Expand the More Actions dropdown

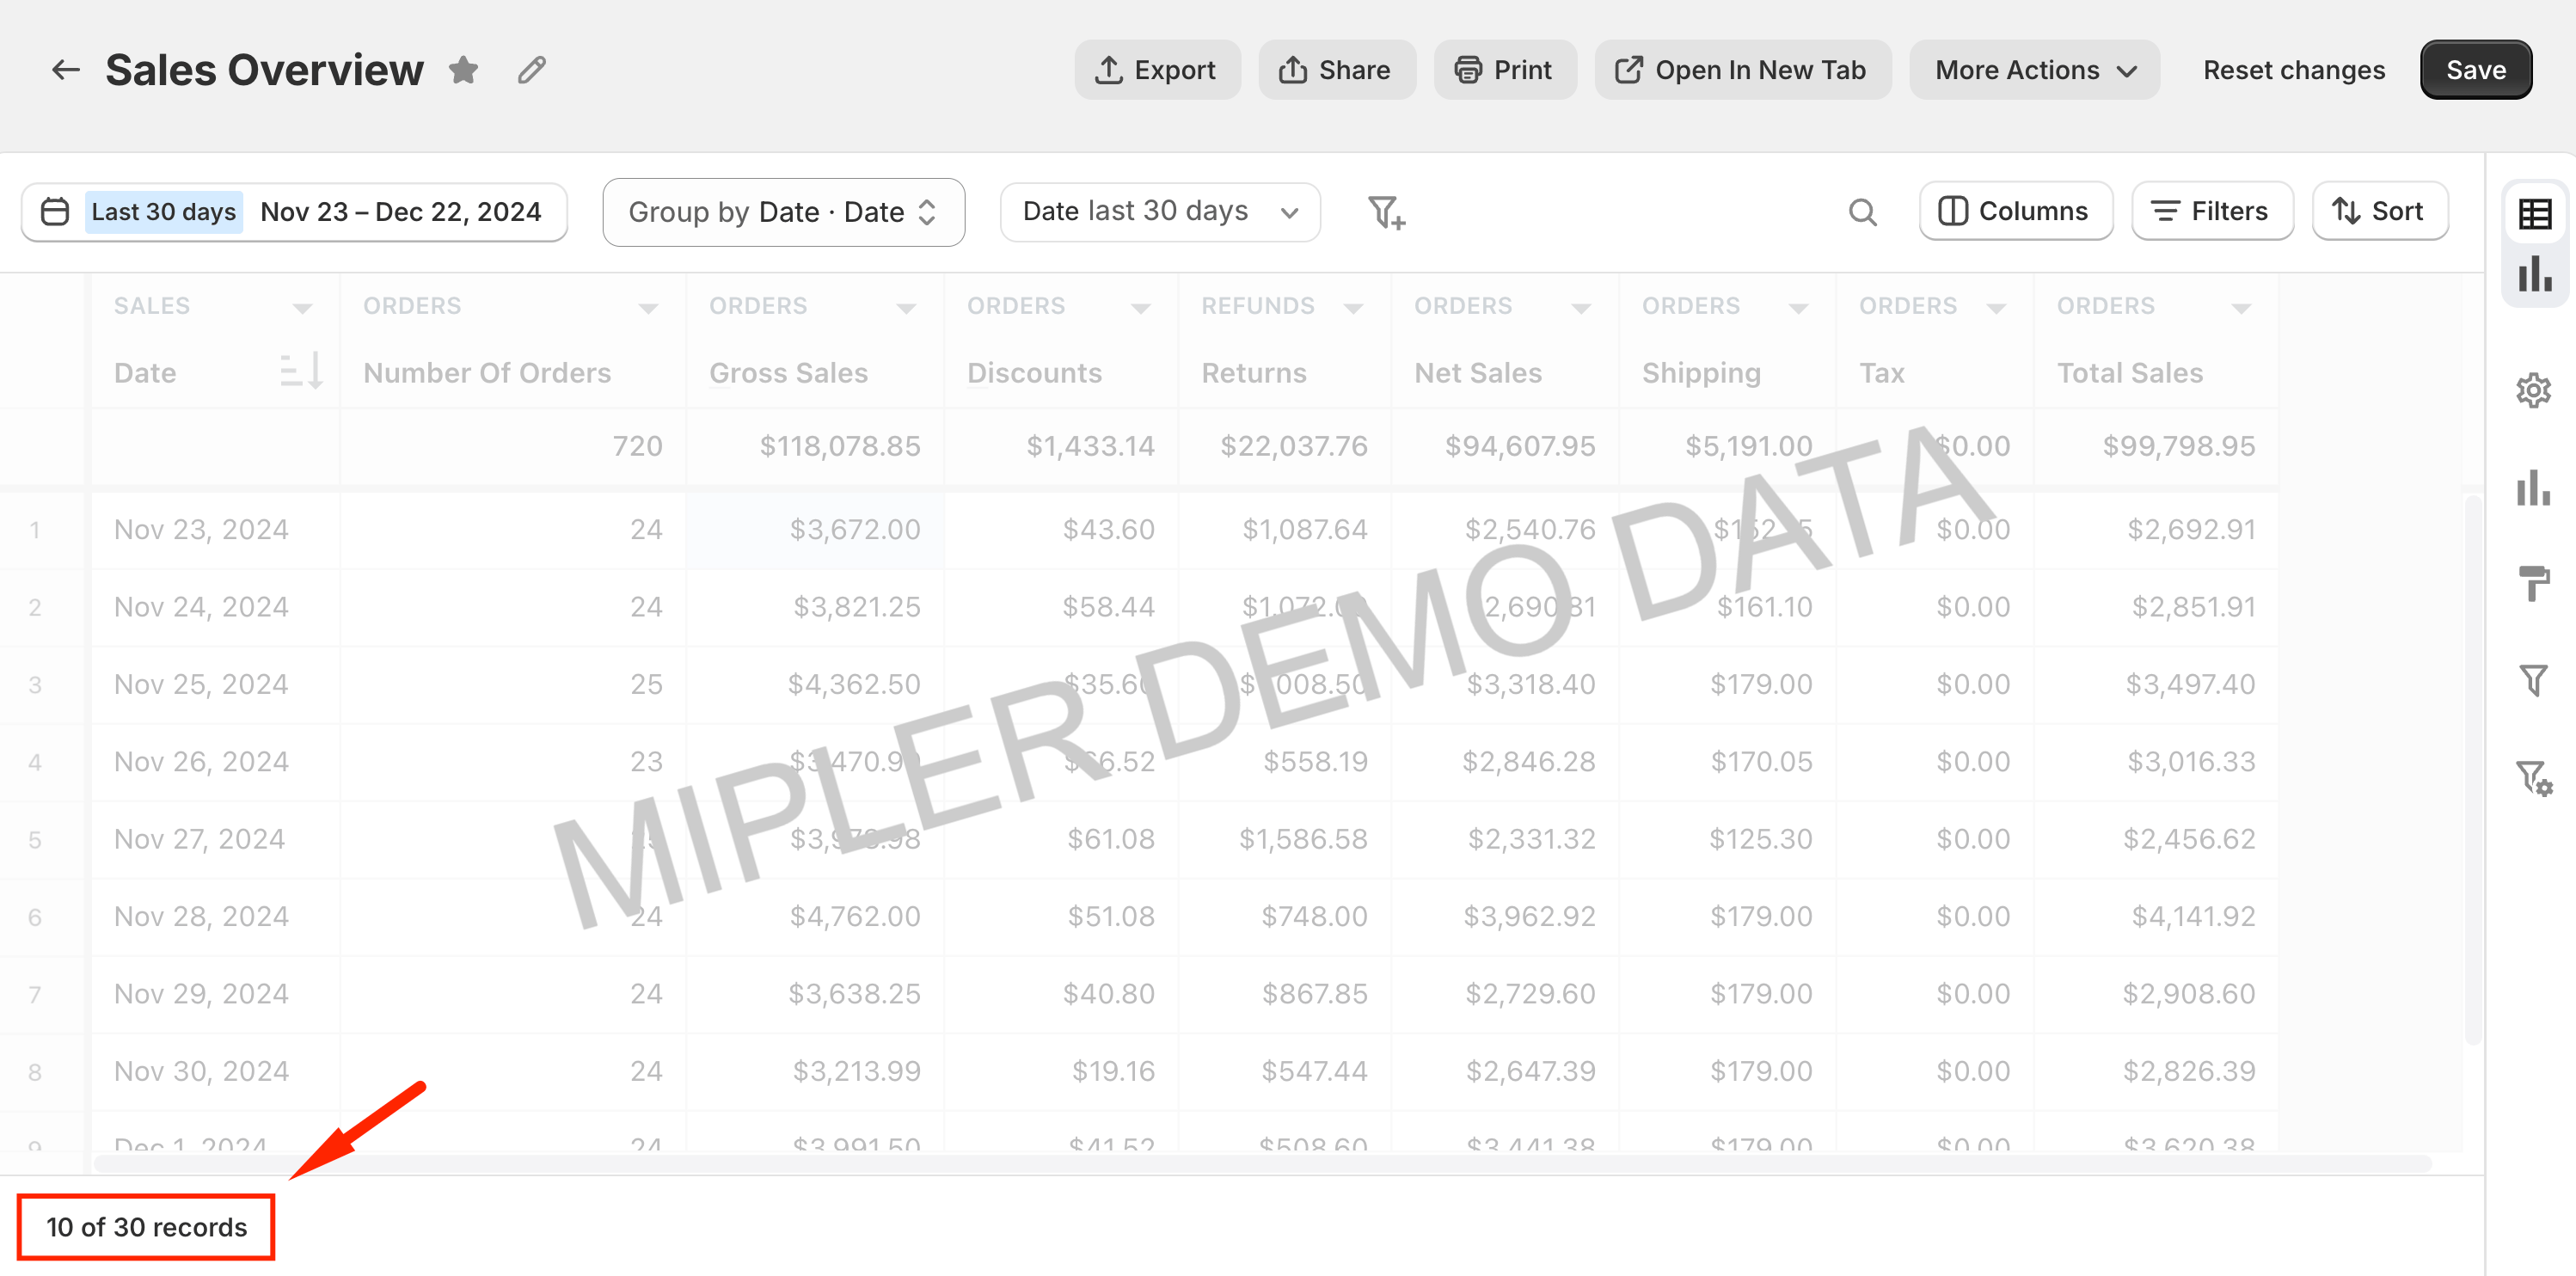coord(2034,70)
